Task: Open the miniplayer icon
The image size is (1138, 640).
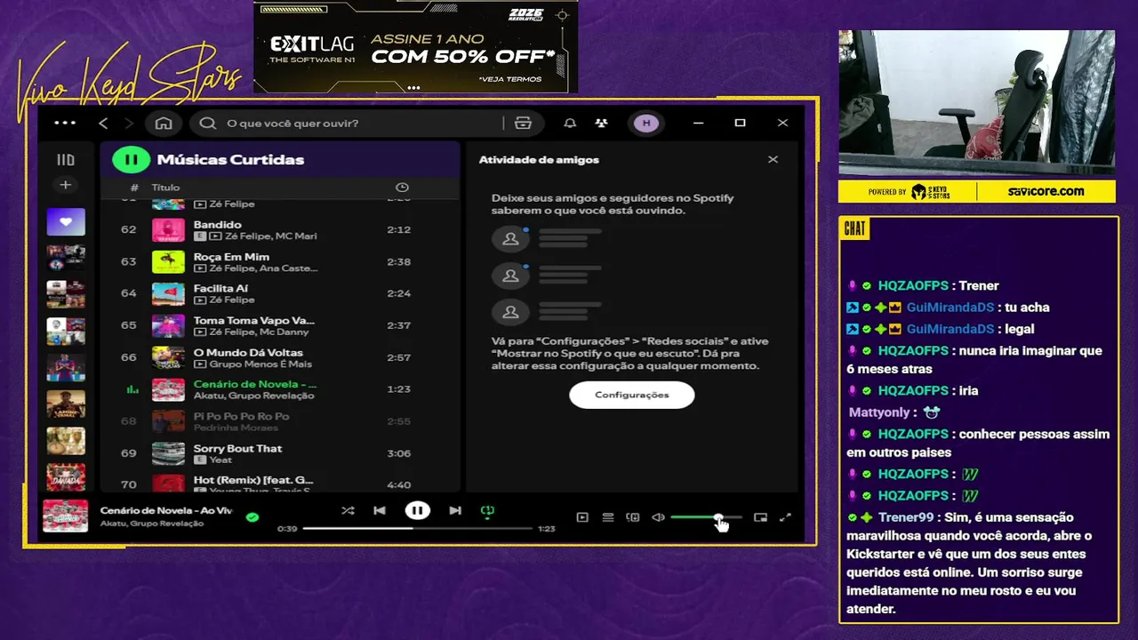Action: (x=760, y=517)
